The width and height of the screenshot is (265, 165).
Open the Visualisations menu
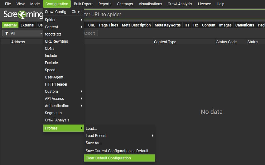pyautogui.click(x=150, y=4)
